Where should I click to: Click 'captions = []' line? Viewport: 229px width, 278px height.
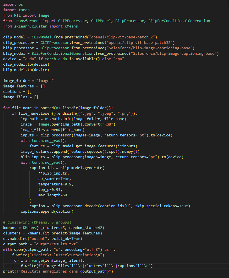point(17,92)
